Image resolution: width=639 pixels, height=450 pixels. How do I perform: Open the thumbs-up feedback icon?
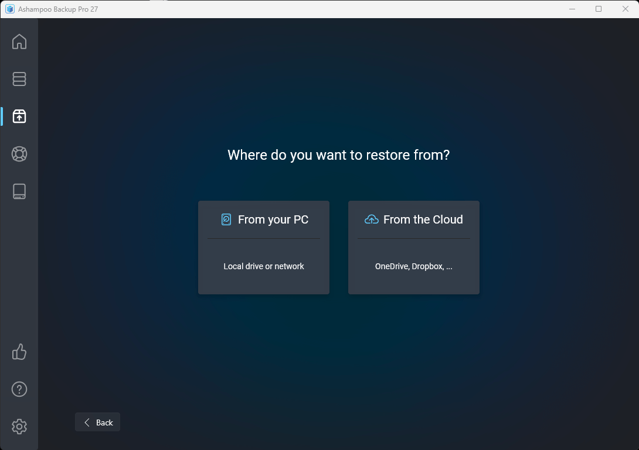(x=19, y=352)
